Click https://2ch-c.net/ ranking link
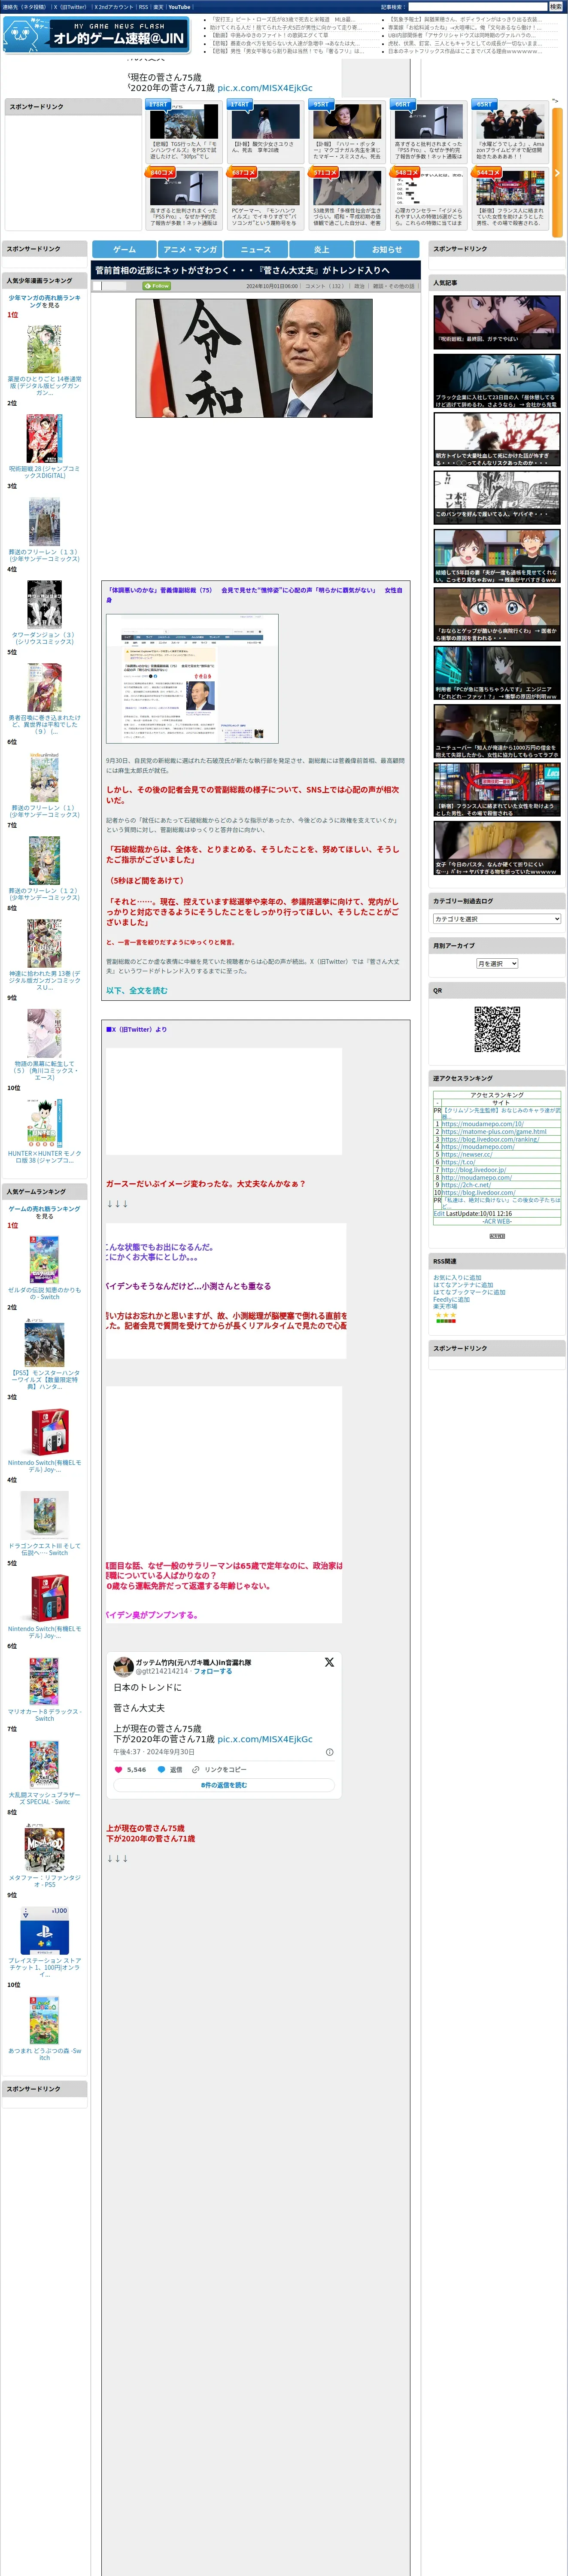The image size is (568, 2576). [x=466, y=1185]
